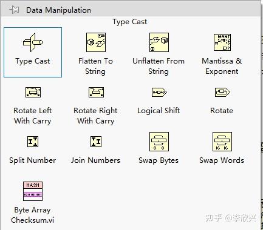Select the Type Cast function icon
The image size is (263, 230).
click(33, 42)
